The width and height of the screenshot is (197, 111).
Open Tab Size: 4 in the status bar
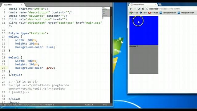(x=89, y=105)
